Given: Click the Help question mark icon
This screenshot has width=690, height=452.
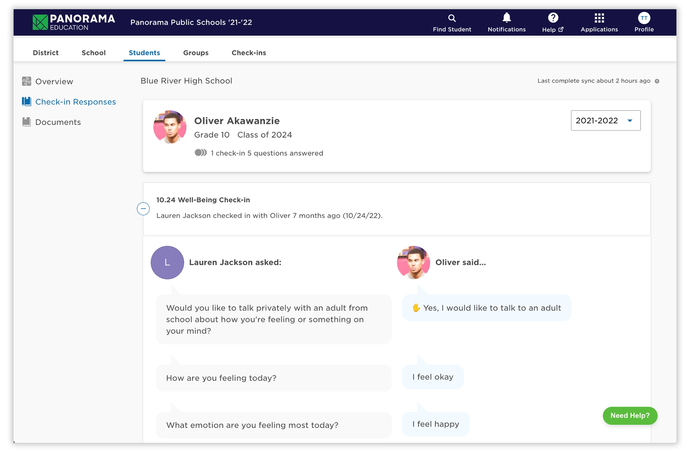Looking at the screenshot, I should pos(553,18).
